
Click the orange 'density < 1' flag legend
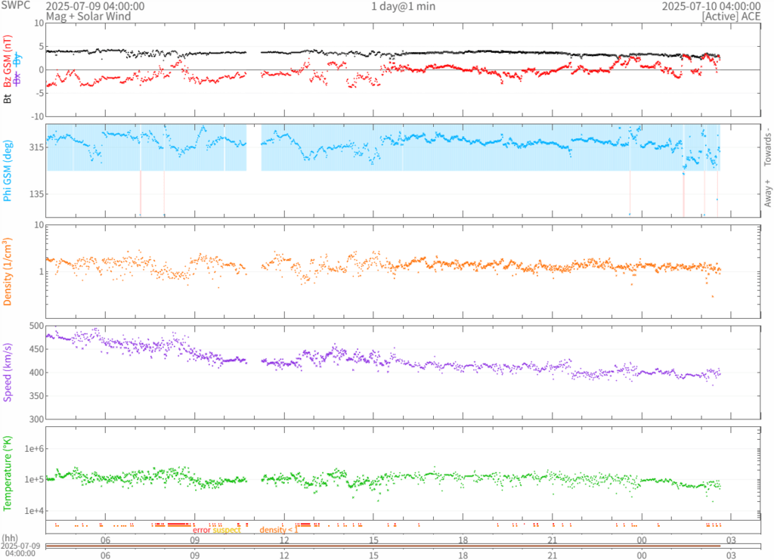(x=280, y=530)
